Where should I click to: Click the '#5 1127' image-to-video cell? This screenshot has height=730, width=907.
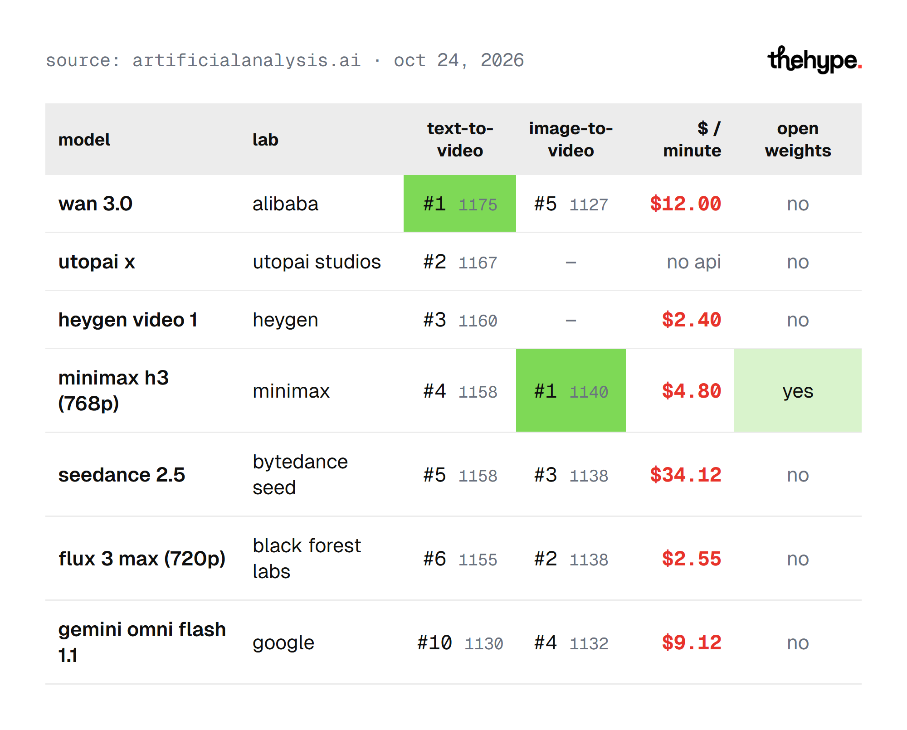tap(571, 204)
